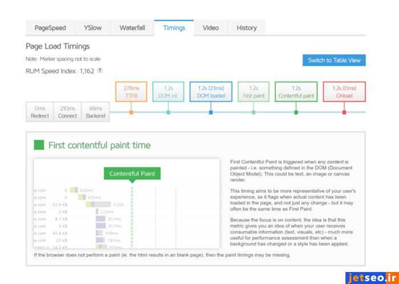Select the green Contentful paint box
Screen dimensions: 399x284
click(296, 92)
